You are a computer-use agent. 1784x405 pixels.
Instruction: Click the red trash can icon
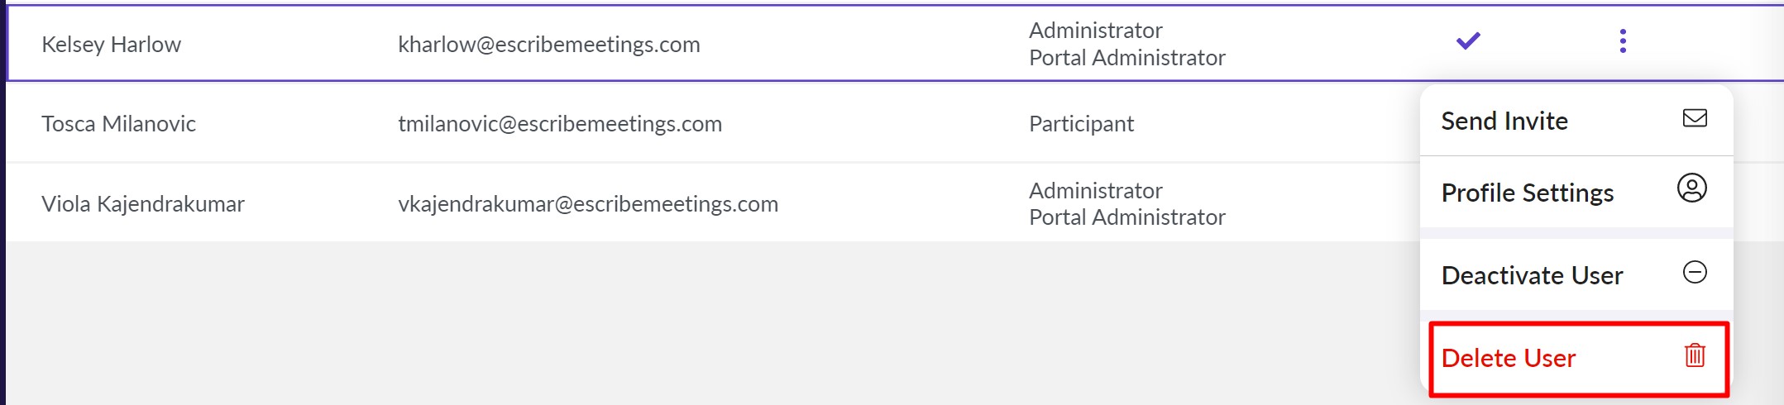click(1695, 355)
